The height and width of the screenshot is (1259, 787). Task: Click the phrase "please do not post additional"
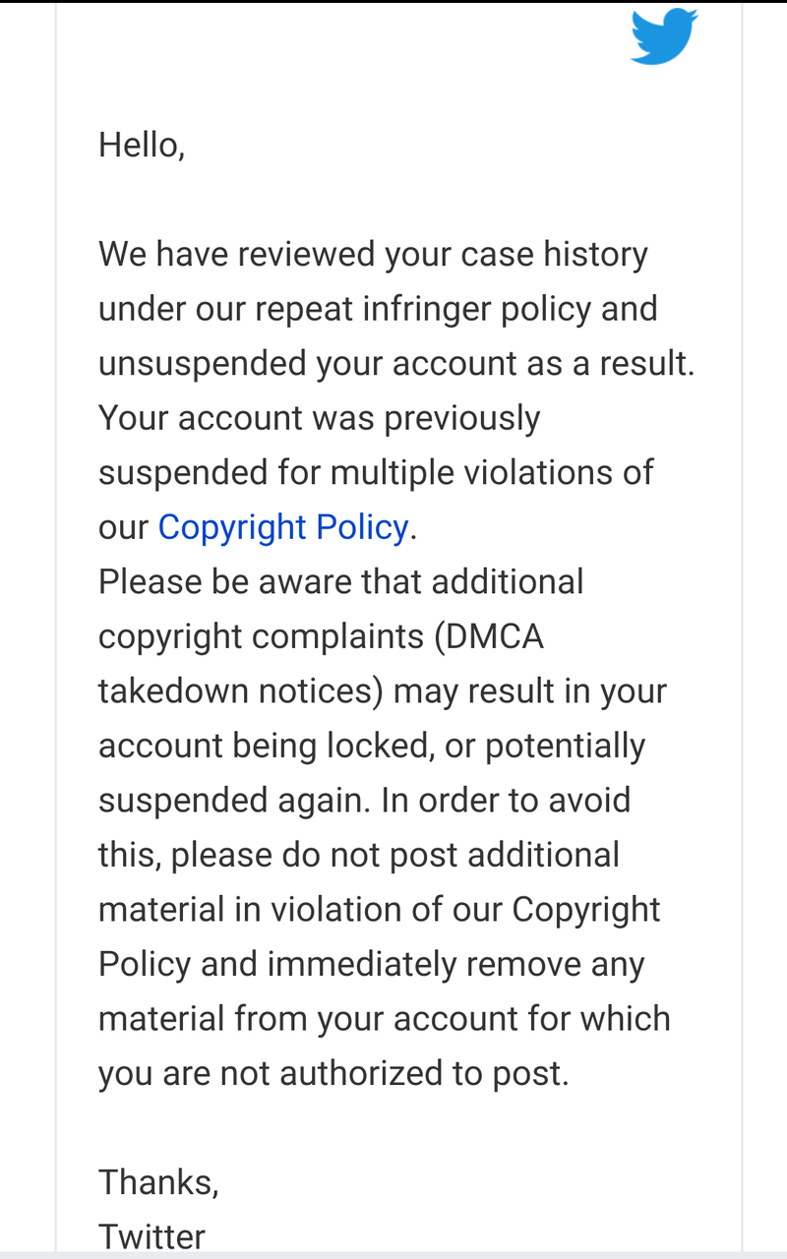pyautogui.click(x=395, y=855)
